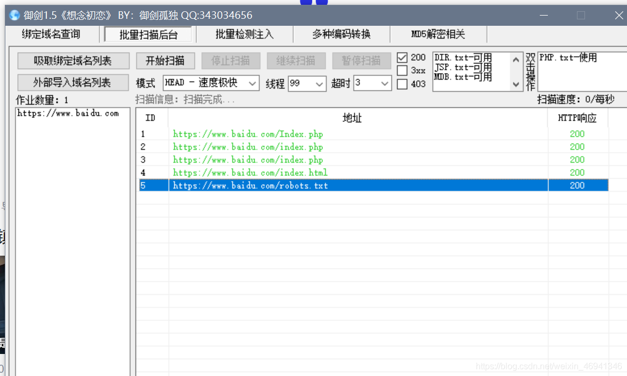Click the globe app icon in title bar

pos(15,15)
